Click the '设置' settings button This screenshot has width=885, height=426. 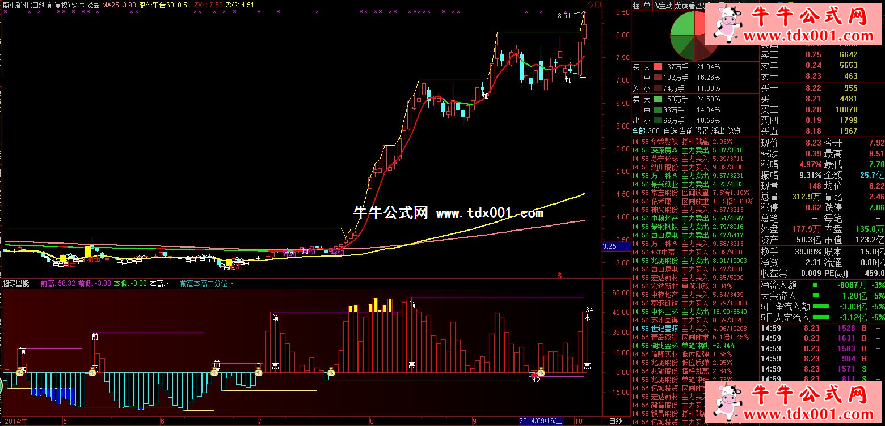pos(702,131)
